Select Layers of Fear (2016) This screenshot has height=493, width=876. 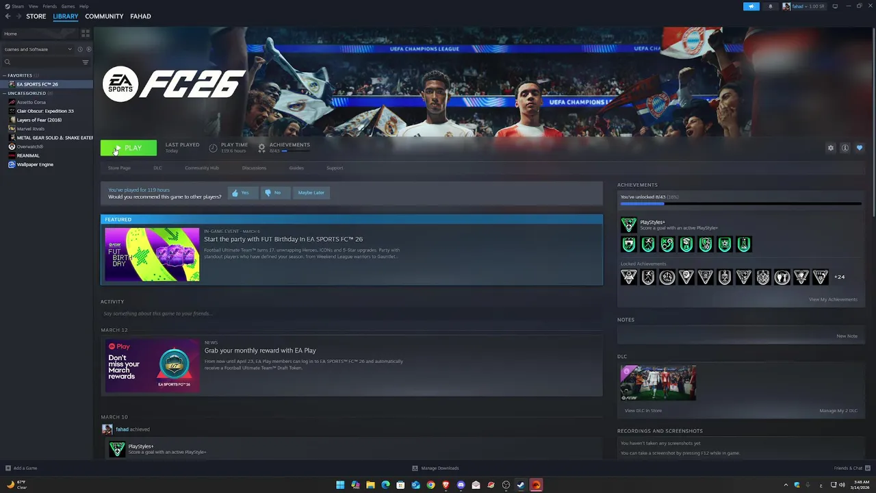(x=39, y=120)
